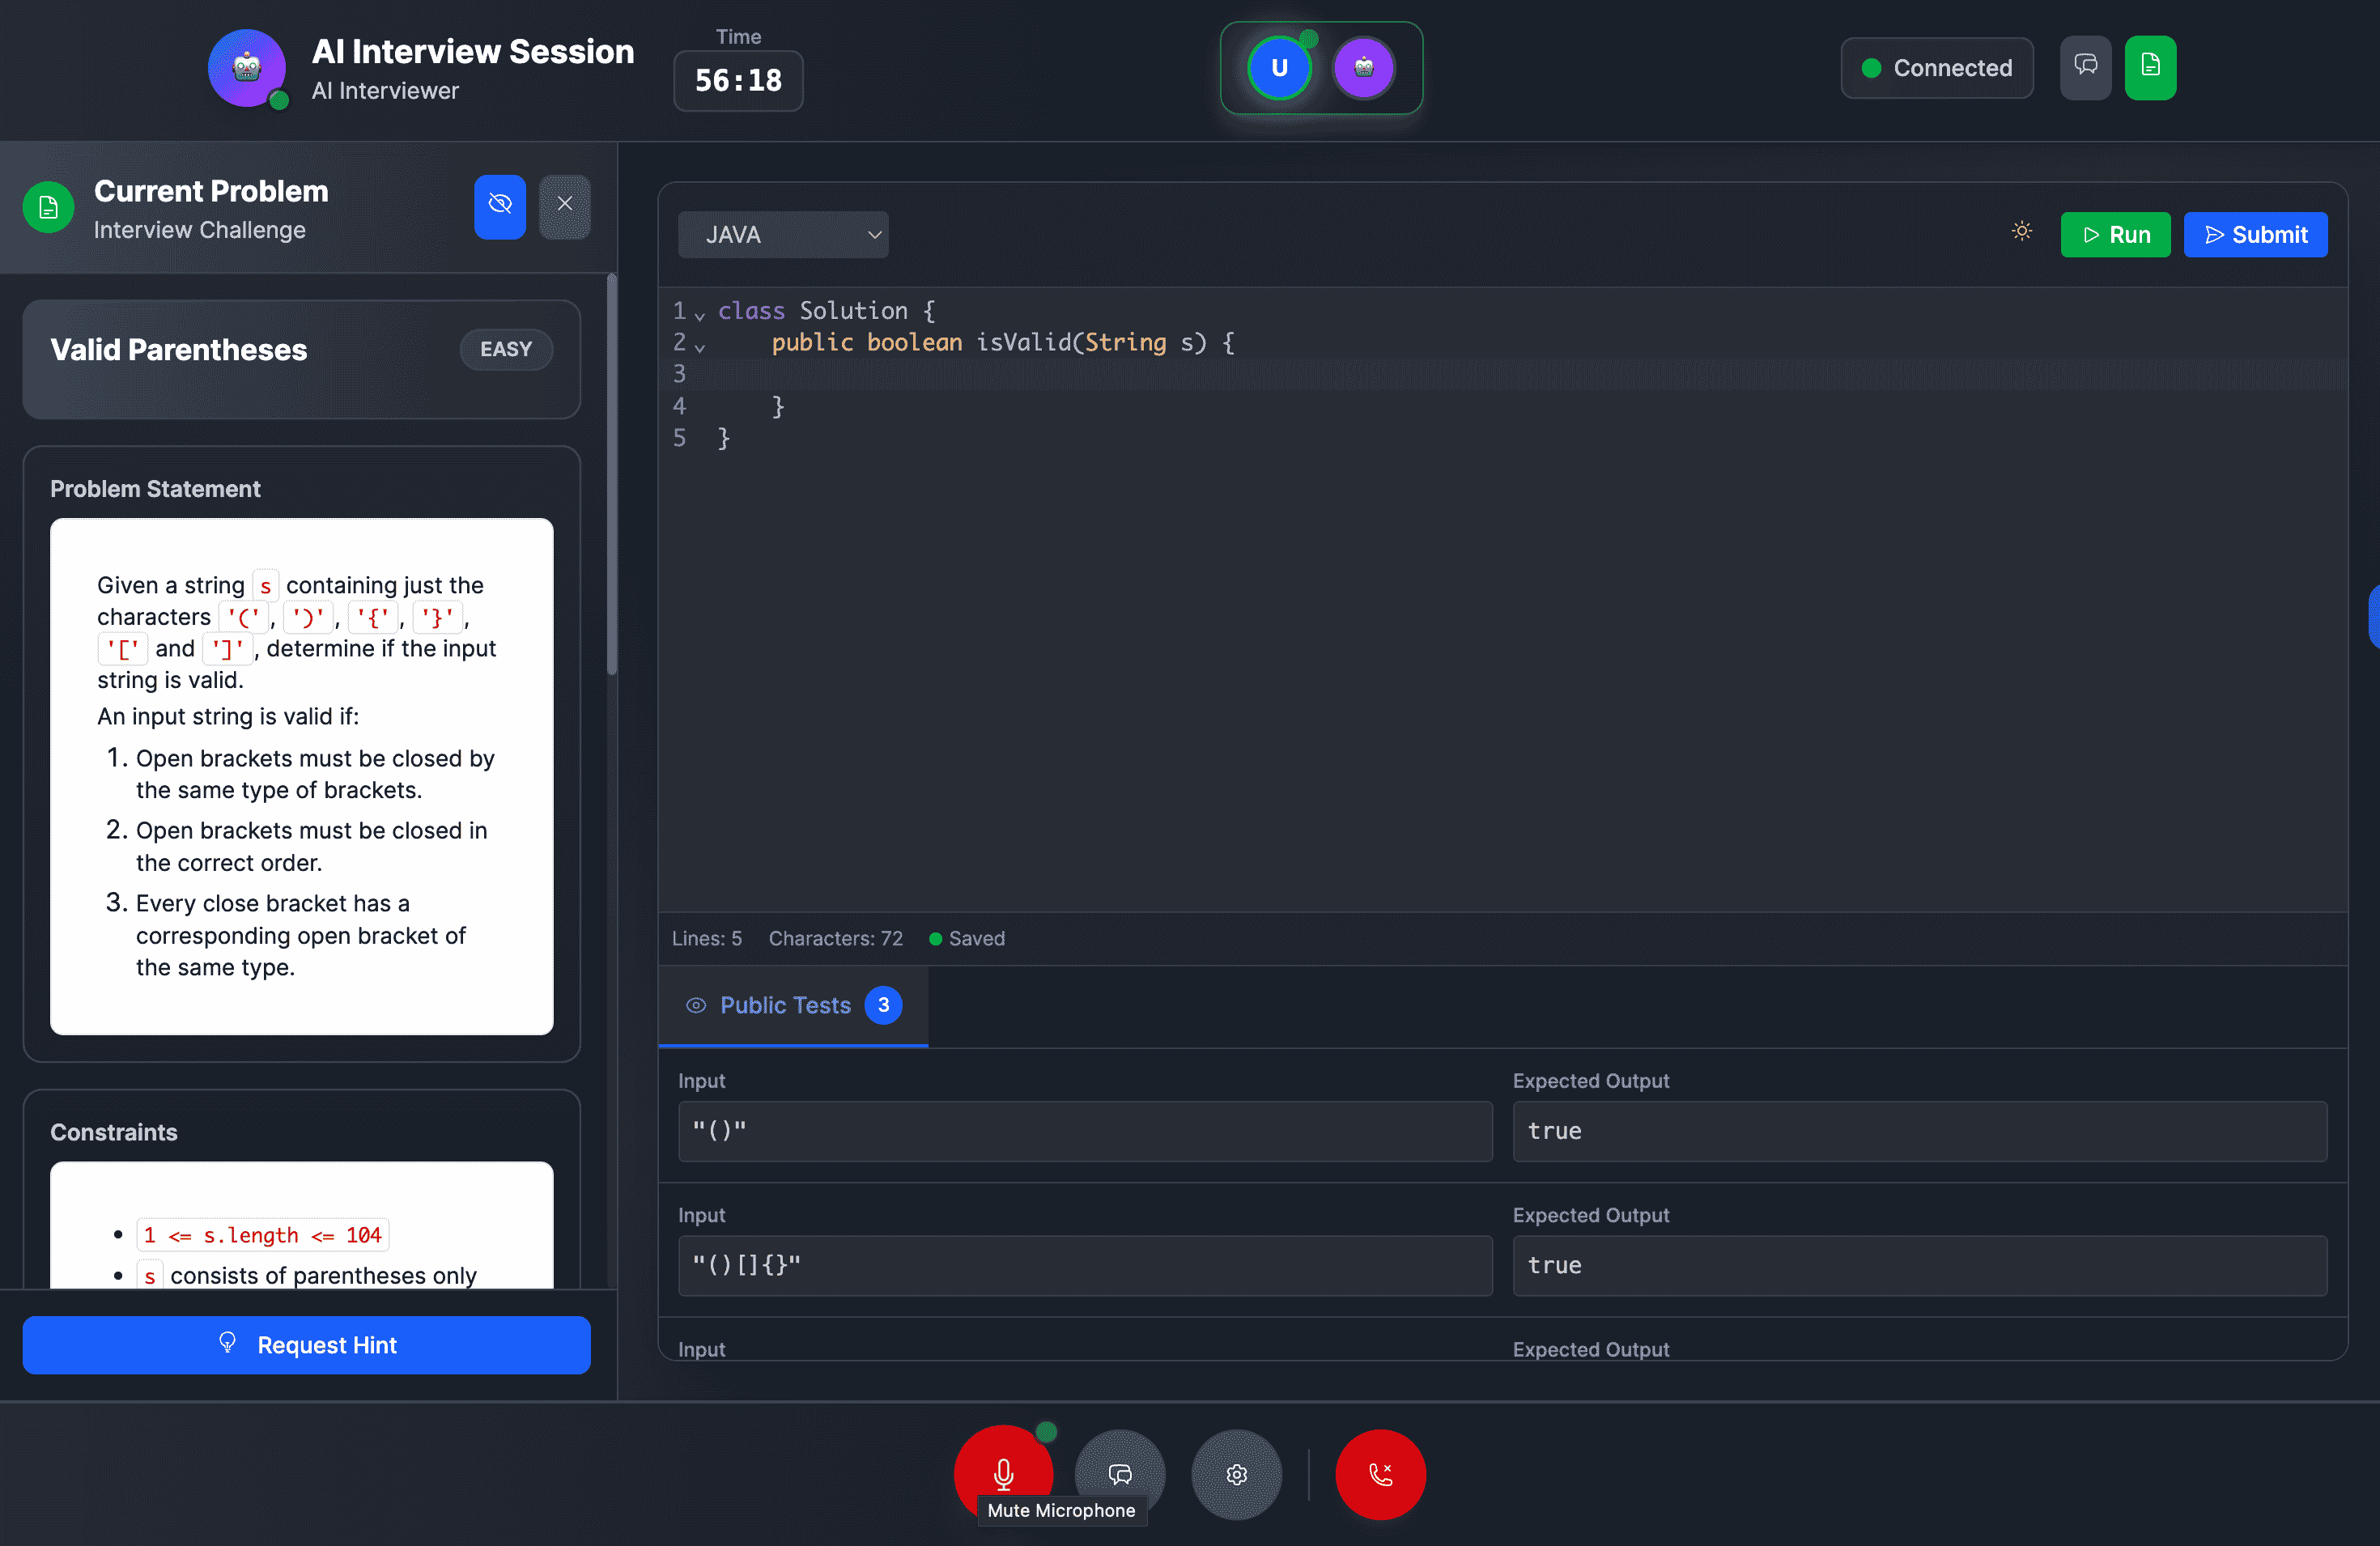Click the problem panel vertical scrollbar
Image resolution: width=2380 pixels, height=1546 pixels.
[611, 475]
